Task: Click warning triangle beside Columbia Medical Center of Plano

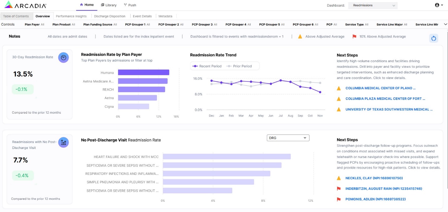Action: click(339, 88)
